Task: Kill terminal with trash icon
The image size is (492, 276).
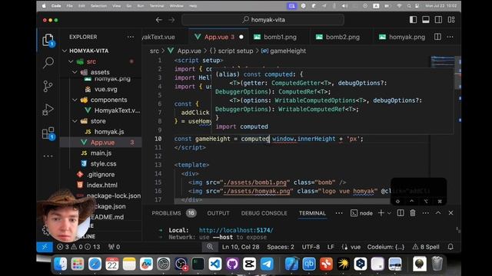Action: (x=413, y=213)
